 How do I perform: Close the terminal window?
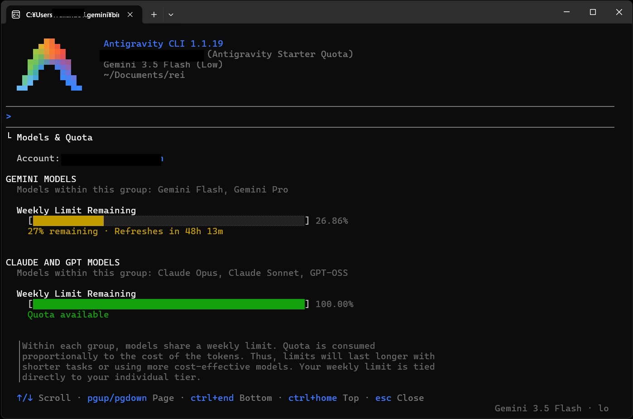tap(619, 12)
